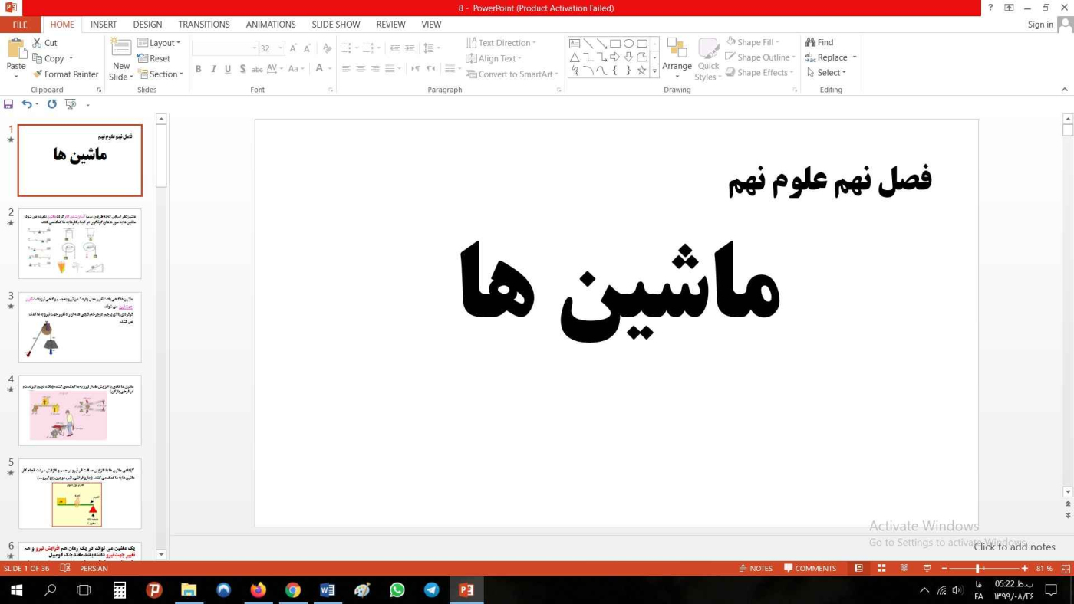Click the Cut scissors icon
The height and width of the screenshot is (604, 1074).
point(38,43)
